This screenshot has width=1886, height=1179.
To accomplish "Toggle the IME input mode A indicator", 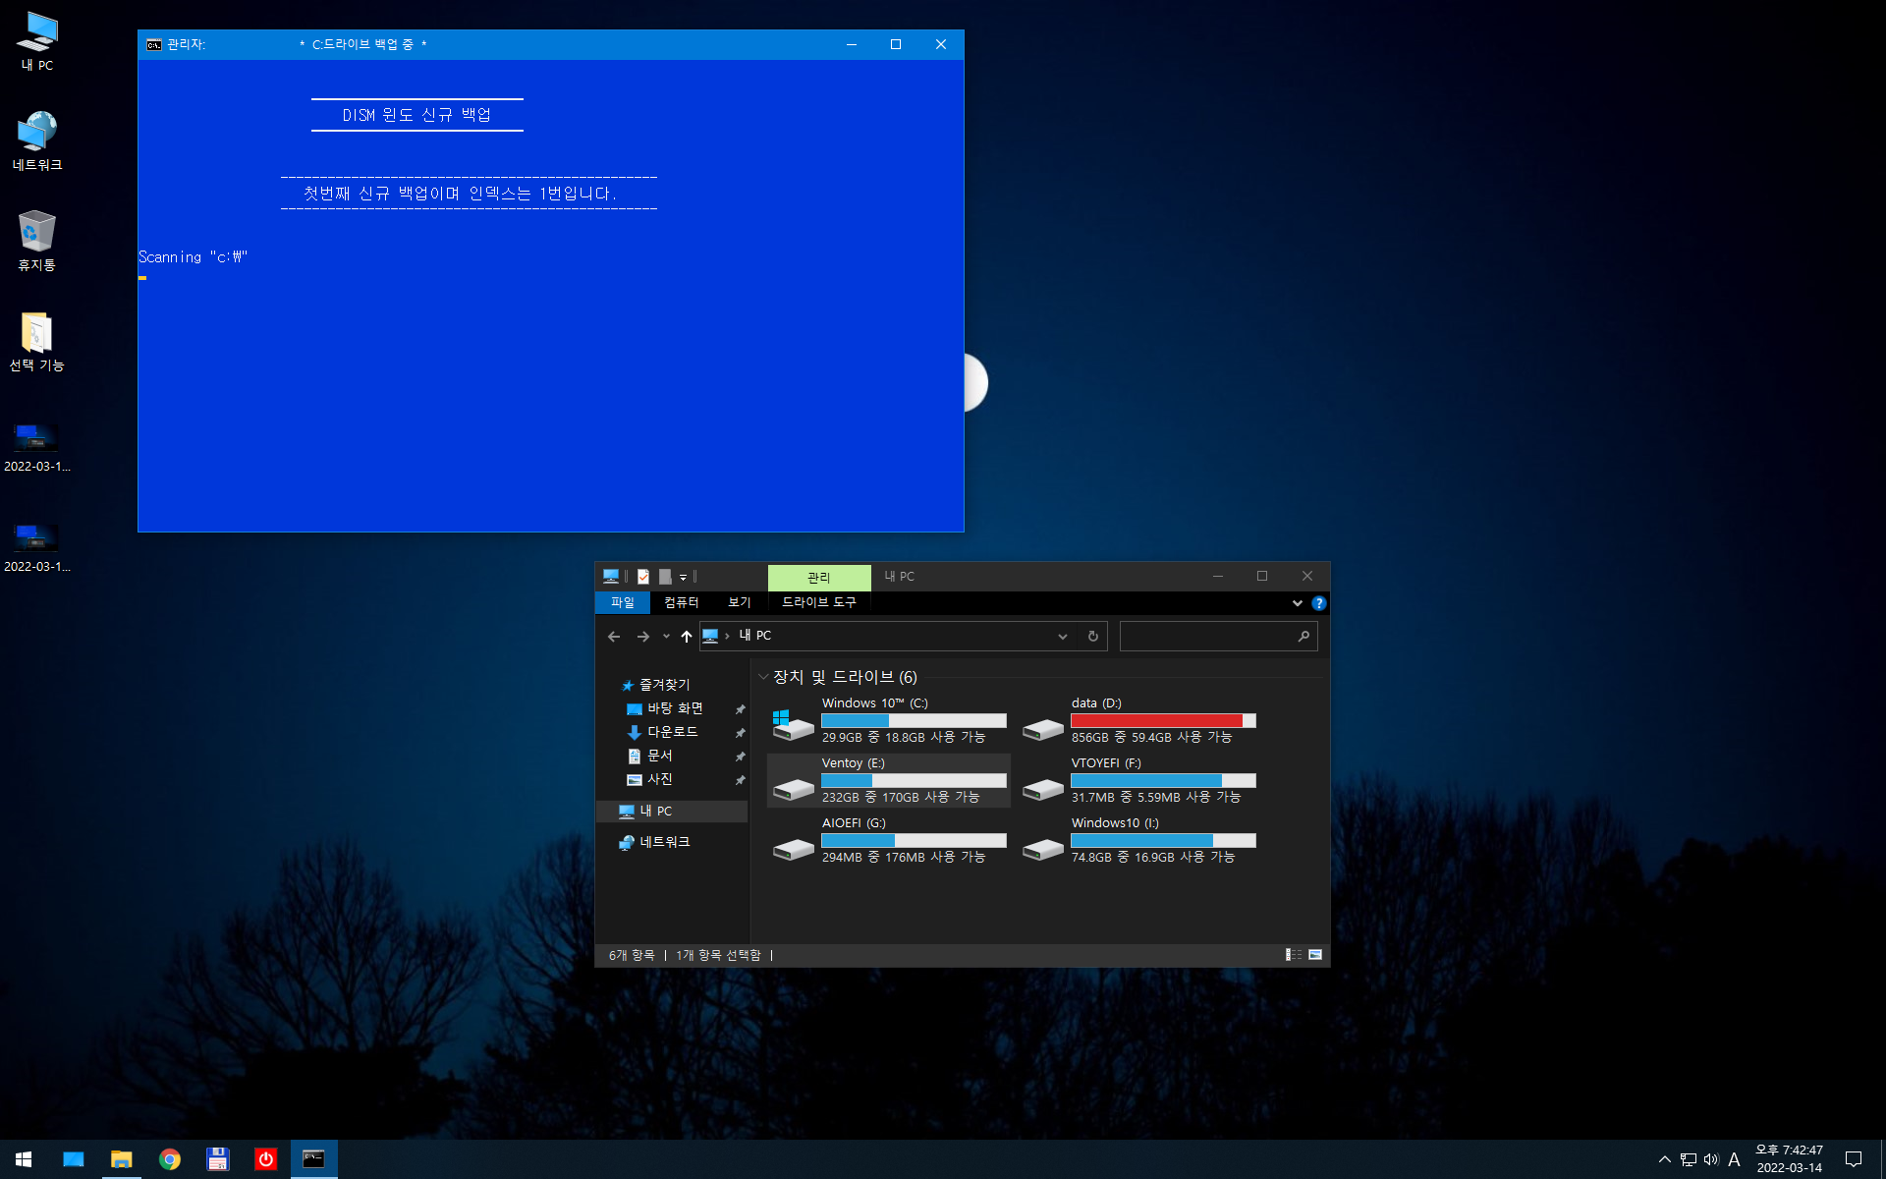I will tap(1735, 1159).
